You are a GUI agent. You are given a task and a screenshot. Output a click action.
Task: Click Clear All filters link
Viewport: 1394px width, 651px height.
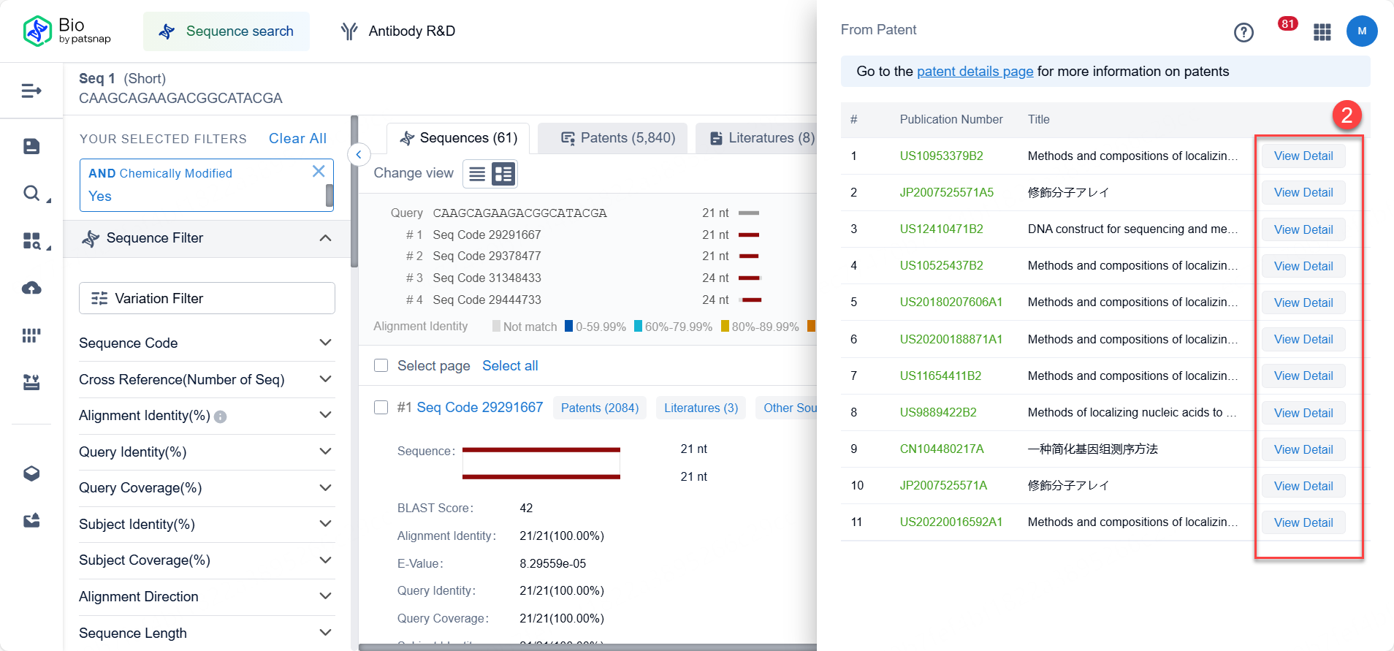click(297, 139)
